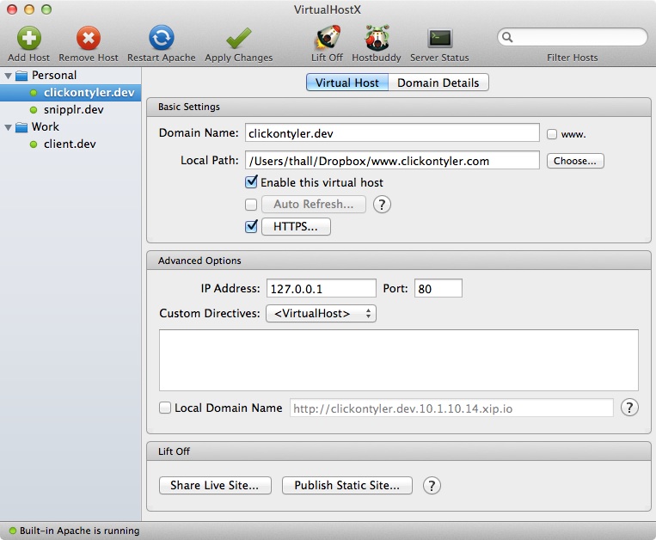Image resolution: width=656 pixels, height=540 pixels.
Task: Click green status dot beside client.dev
Action: [x=34, y=144]
